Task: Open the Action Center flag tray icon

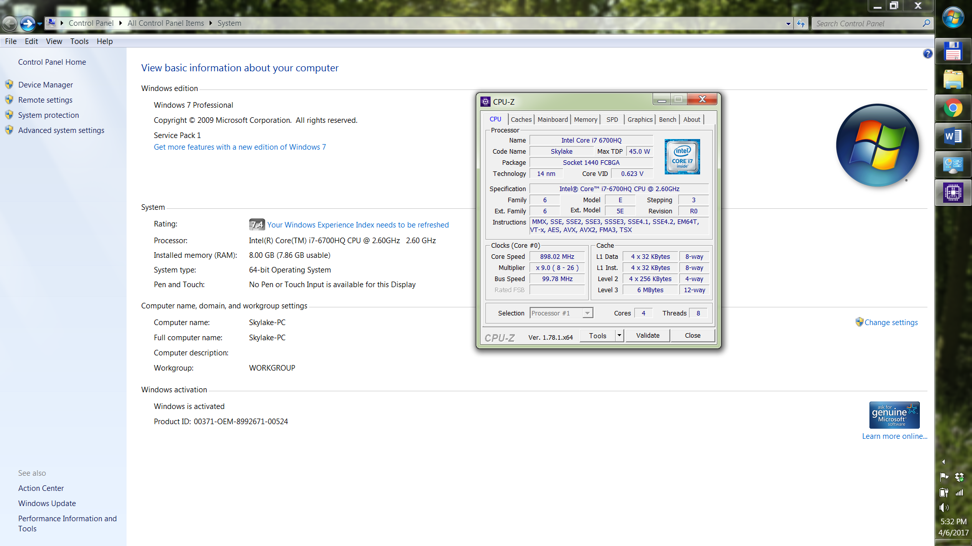Action: pos(944,477)
